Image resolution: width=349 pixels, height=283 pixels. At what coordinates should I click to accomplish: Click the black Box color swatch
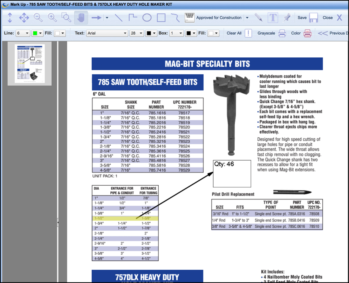[189, 33]
